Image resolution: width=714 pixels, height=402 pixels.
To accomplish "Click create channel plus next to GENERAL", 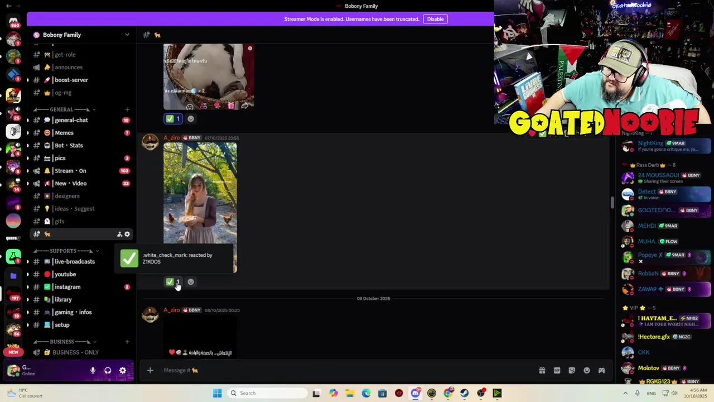I will [x=127, y=109].
